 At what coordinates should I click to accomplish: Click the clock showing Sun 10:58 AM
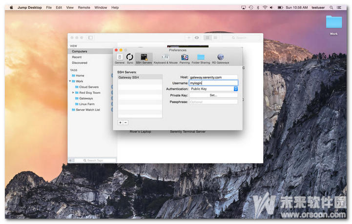296,7
